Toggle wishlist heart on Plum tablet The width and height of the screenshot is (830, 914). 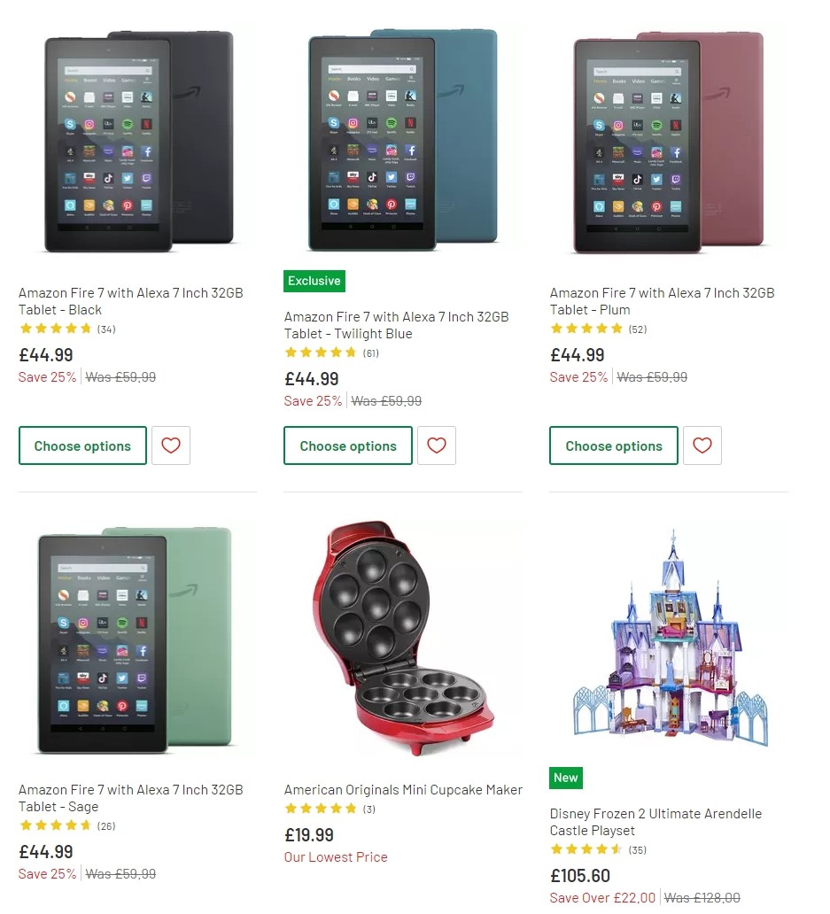pos(702,445)
